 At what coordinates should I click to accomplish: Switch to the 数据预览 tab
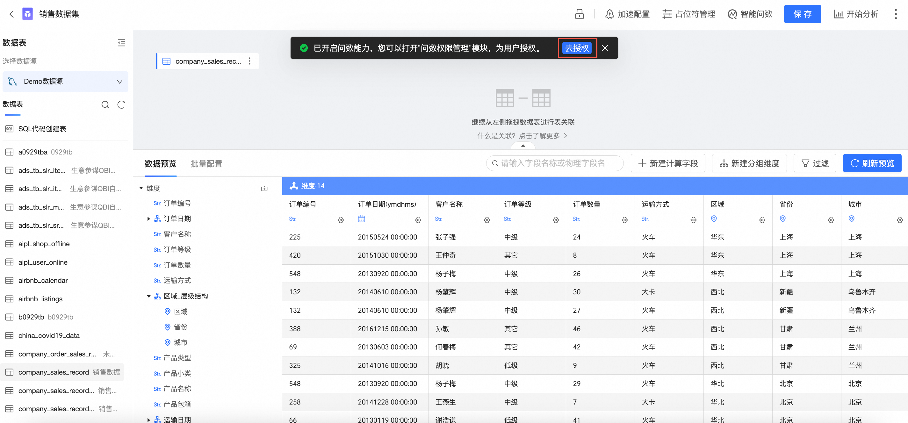click(160, 164)
